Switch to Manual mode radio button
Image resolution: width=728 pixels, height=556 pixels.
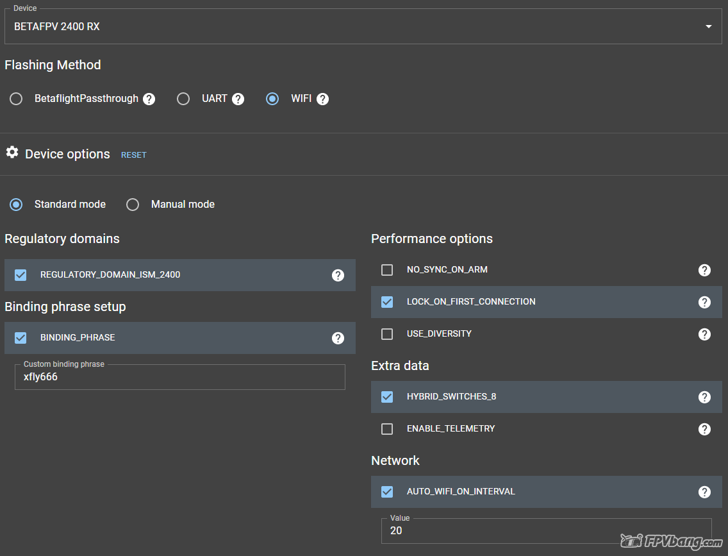pyautogui.click(x=133, y=205)
